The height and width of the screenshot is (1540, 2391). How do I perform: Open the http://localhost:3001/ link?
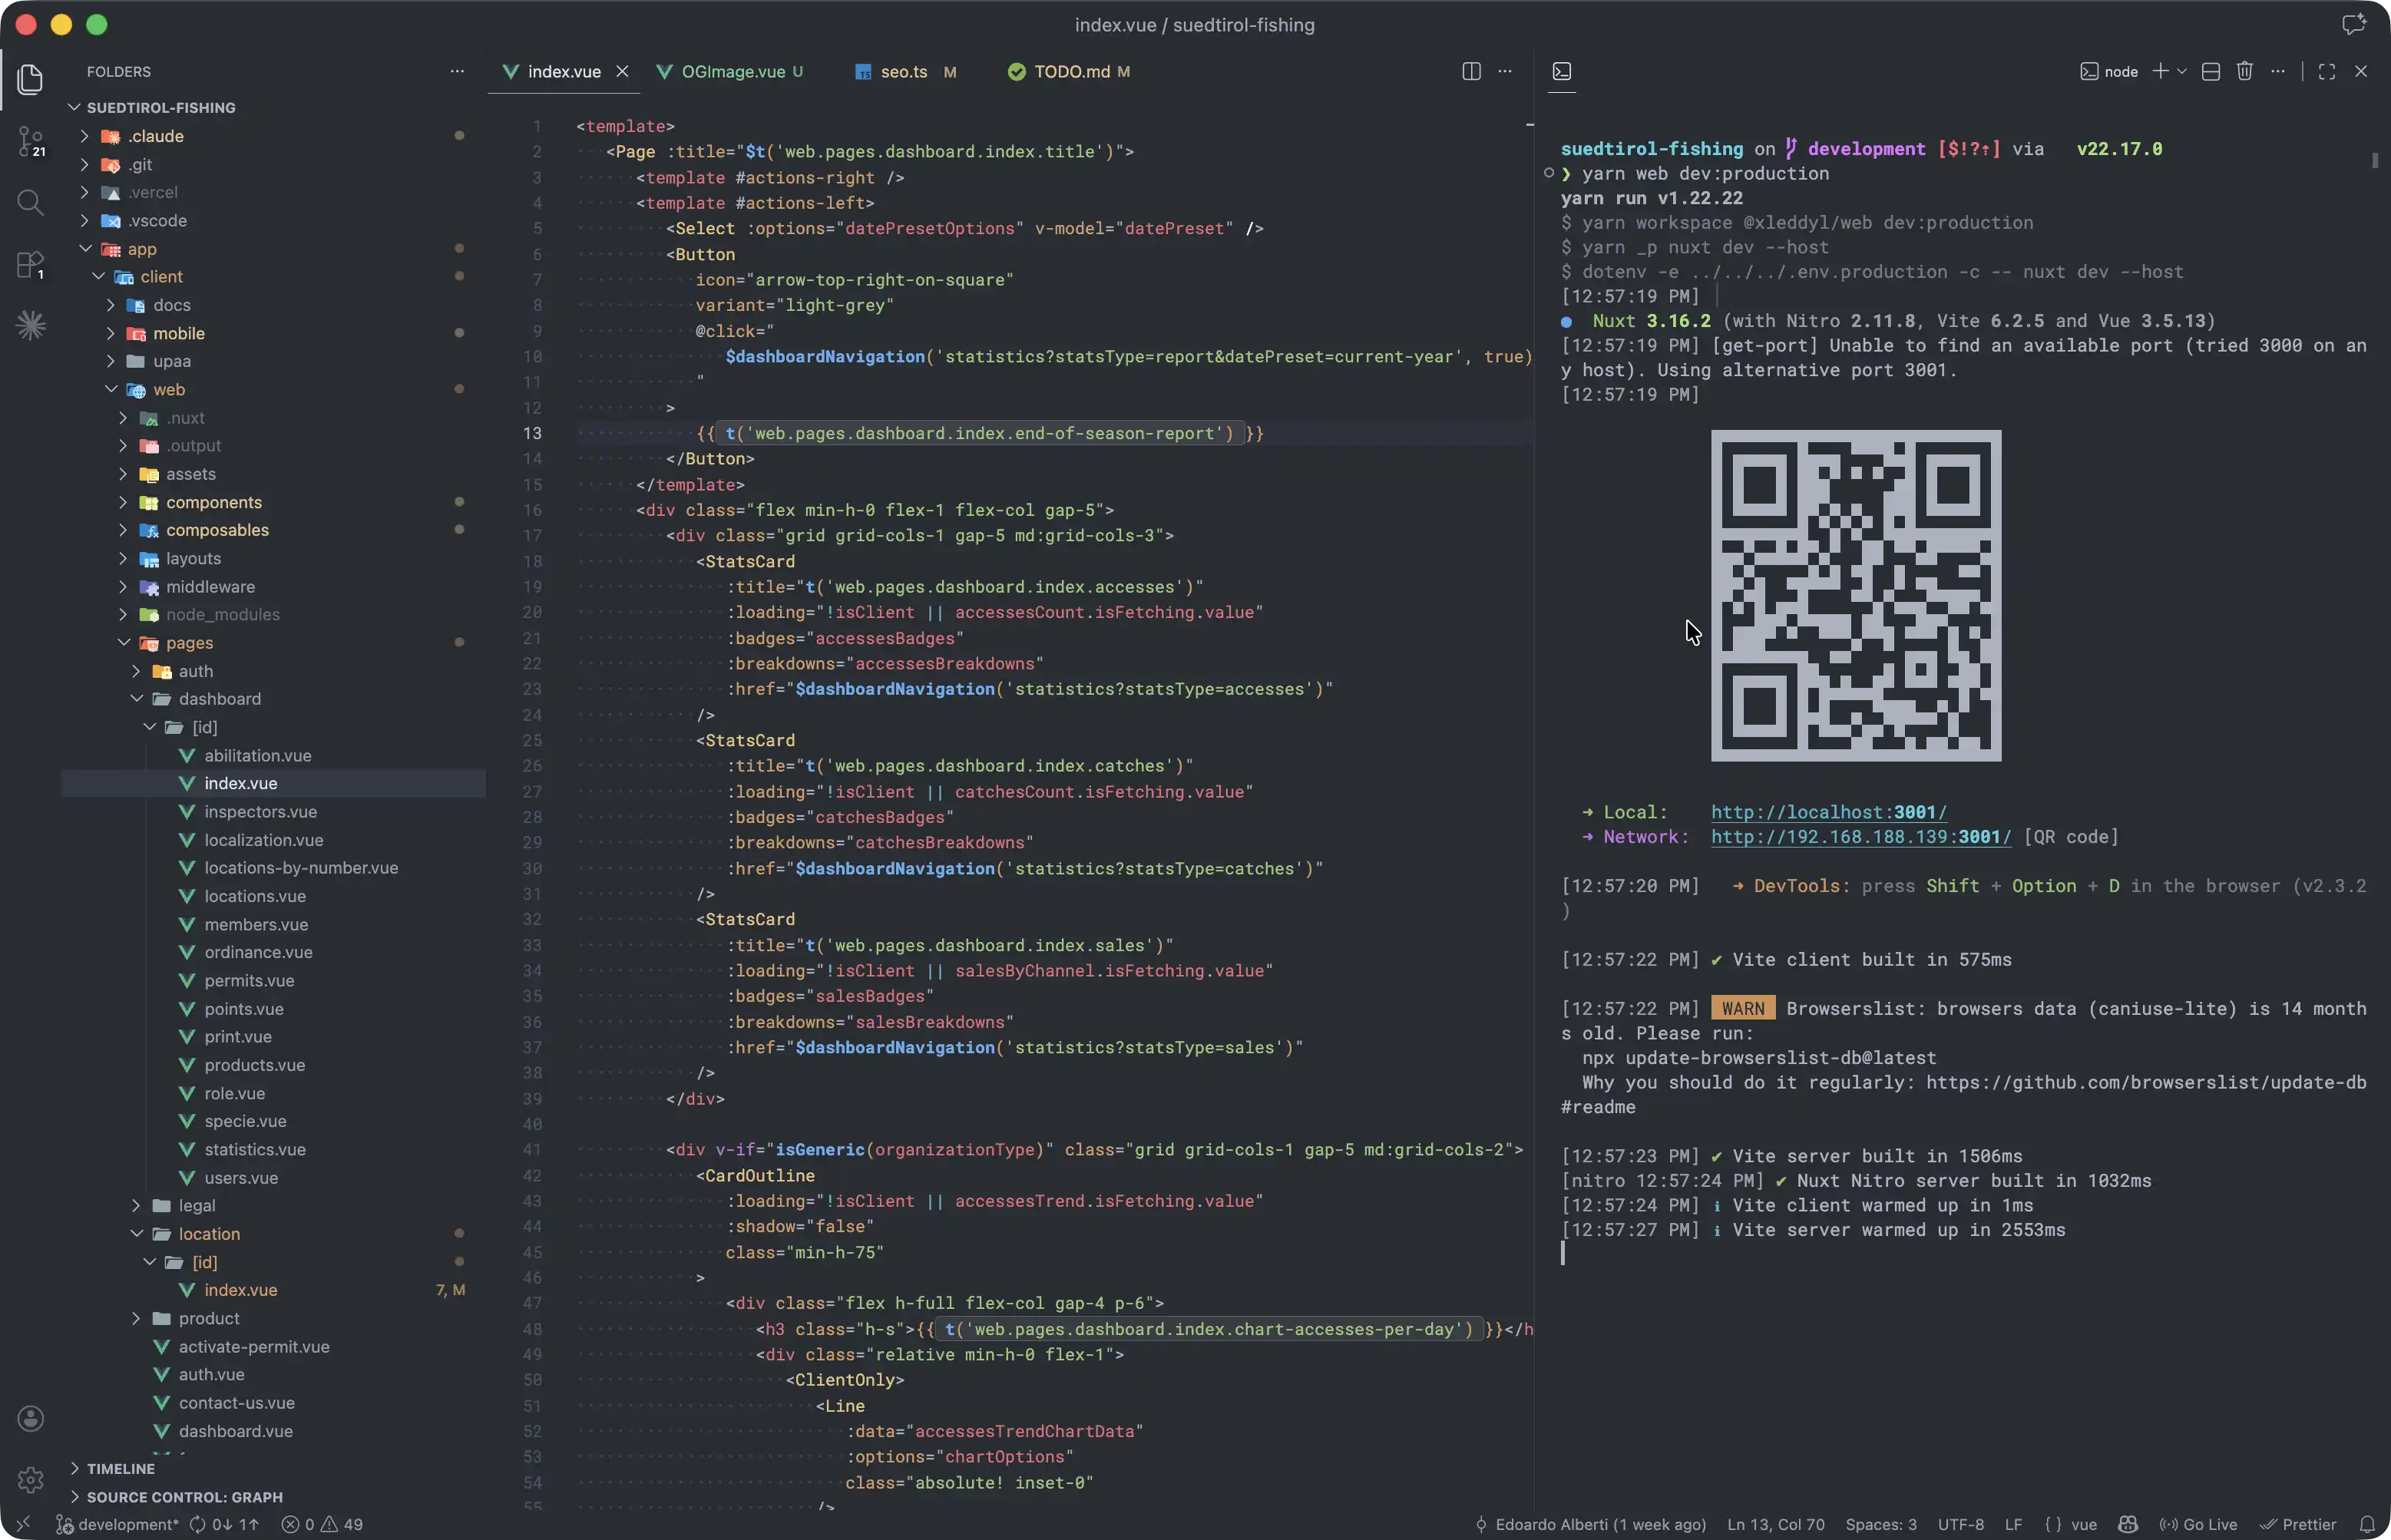point(1829,812)
